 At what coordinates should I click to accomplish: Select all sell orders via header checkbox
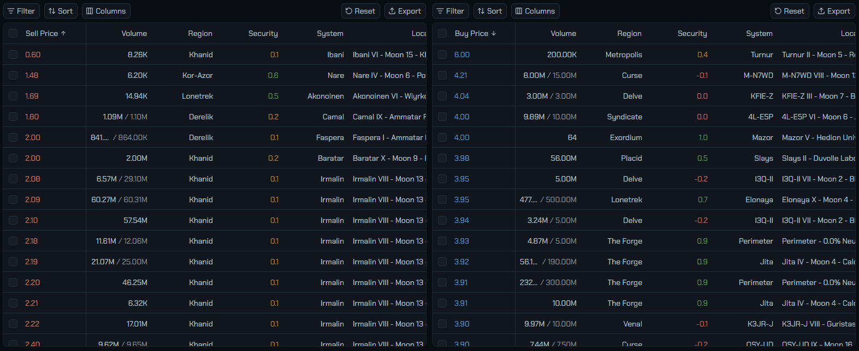coord(13,33)
